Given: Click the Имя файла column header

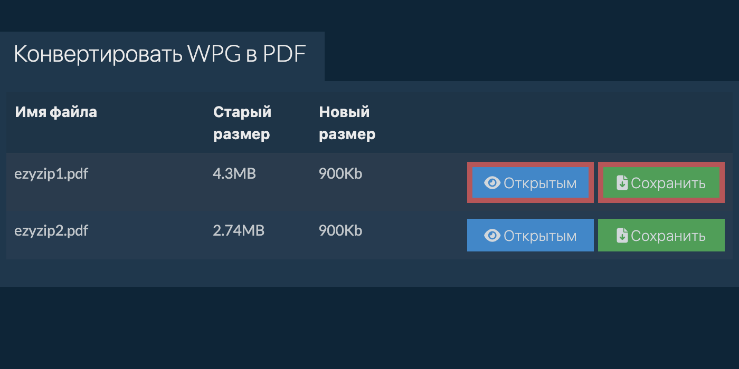Looking at the screenshot, I should [x=56, y=112].
